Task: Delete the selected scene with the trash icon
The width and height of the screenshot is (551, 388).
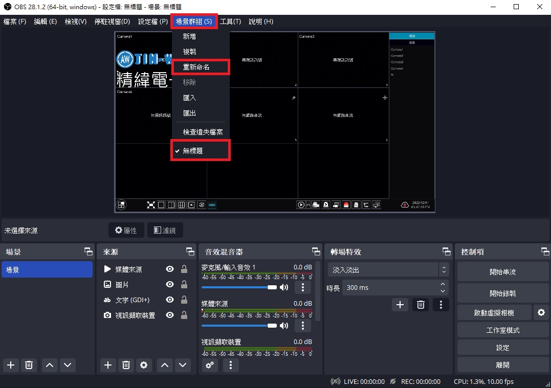Action: click(29, 365)
